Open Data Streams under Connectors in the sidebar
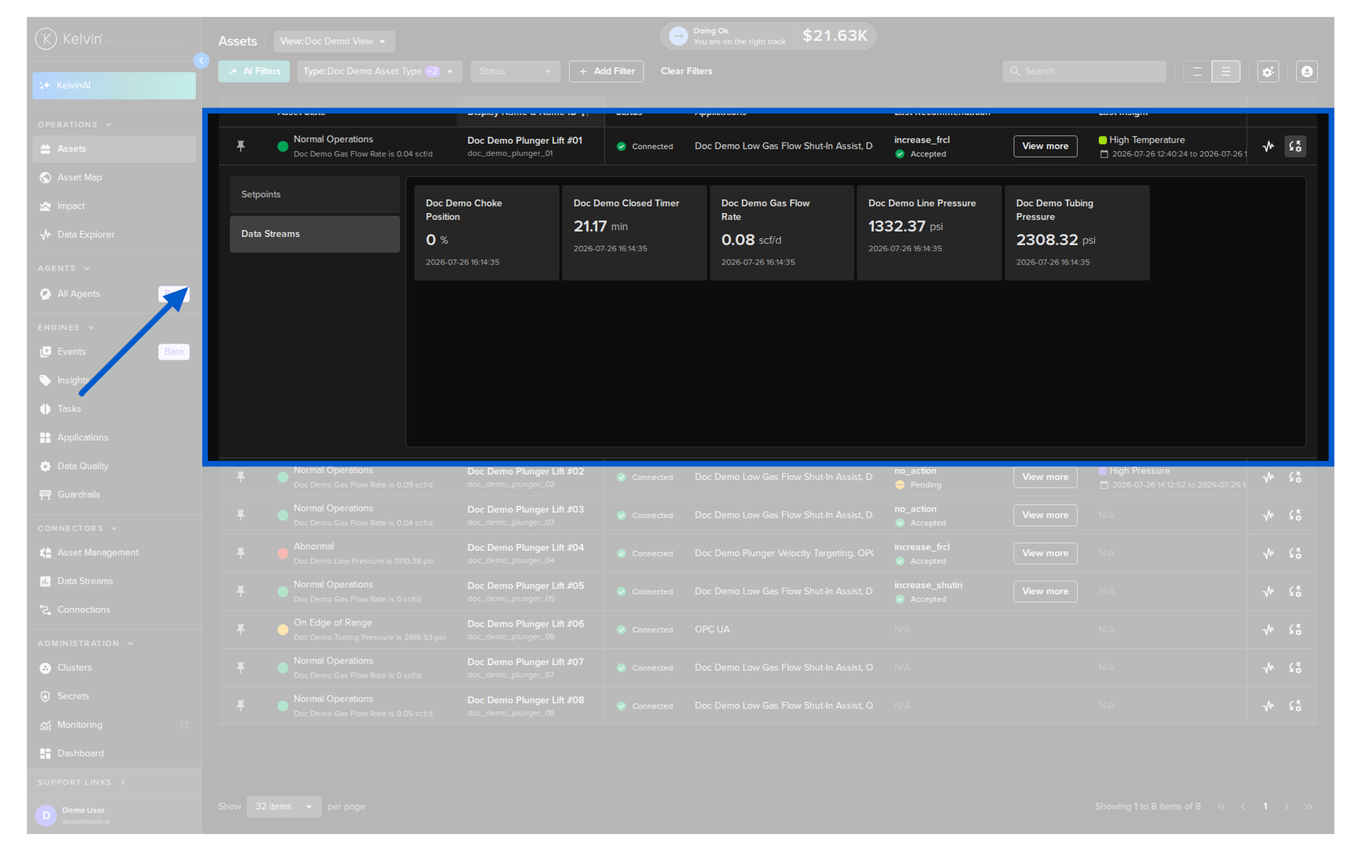The image size is (1362, 851). (x=113, y=582)
